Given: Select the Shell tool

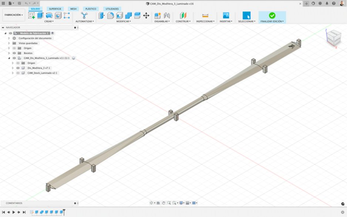Looking at the screenshot, I should 119,16.
